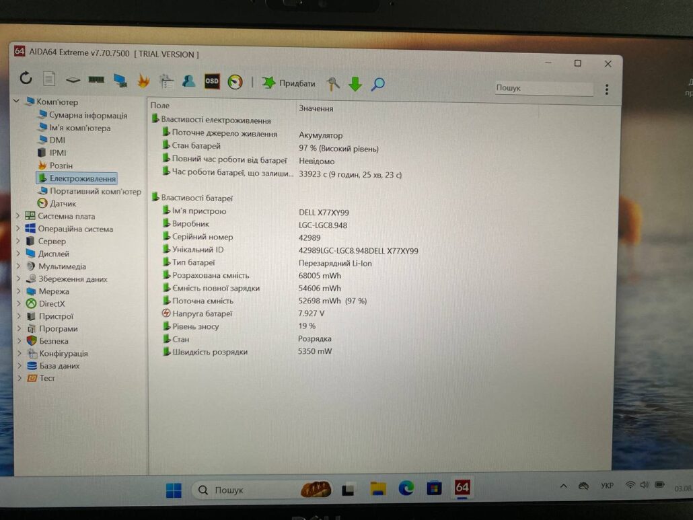Click the network monitor toolbar icon
The width and height of the screenshot is (693, 520).
[120, 81]
